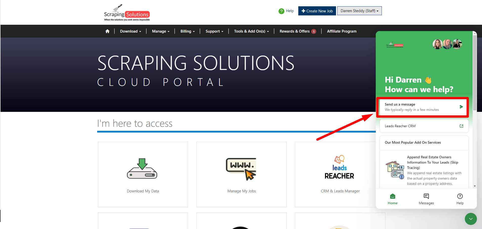
Task: Open the Manage dropdown menu
Action: click(x=161, y=31)
